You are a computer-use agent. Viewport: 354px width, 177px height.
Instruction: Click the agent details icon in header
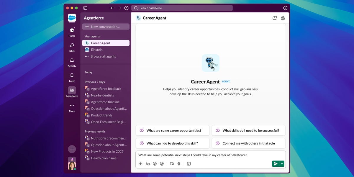[x=283, y=18]
